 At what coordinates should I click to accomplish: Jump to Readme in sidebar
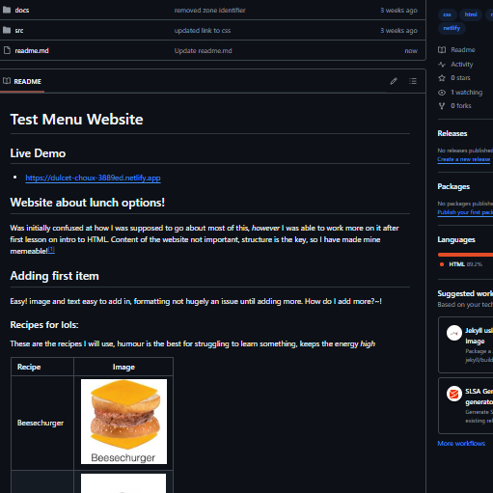point(463,50)
